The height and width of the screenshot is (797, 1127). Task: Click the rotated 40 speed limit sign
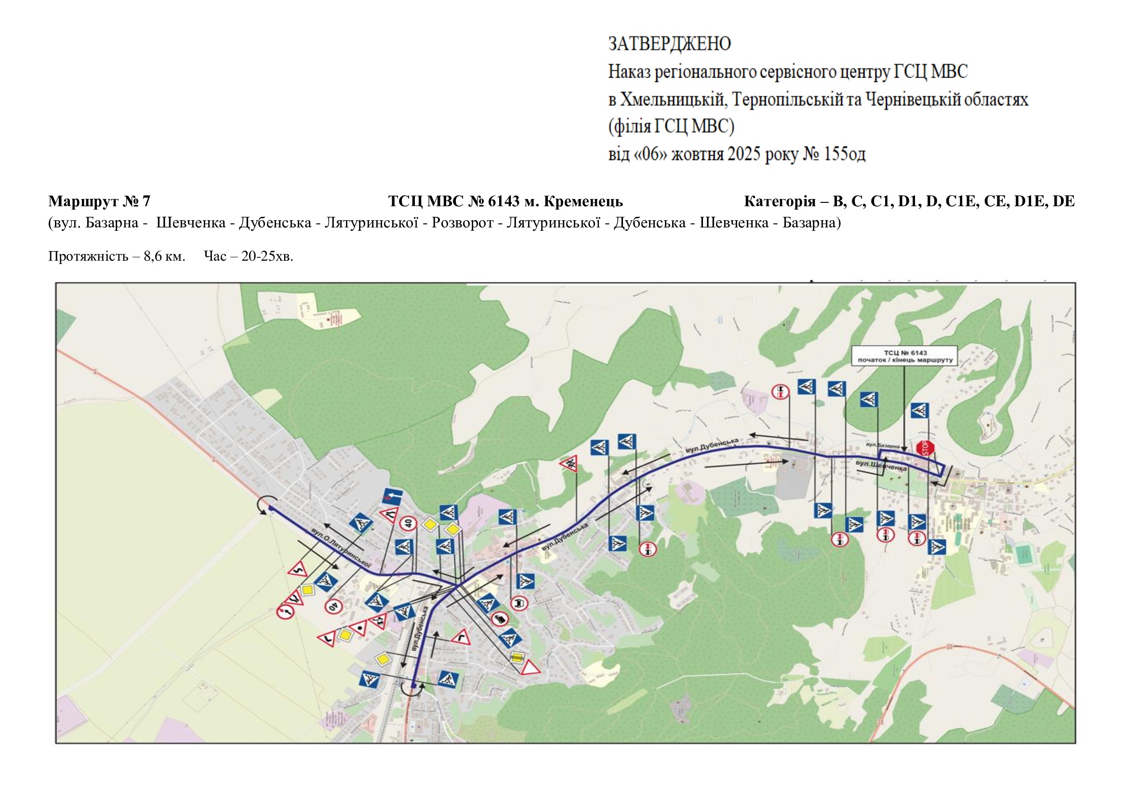pyautogui.click(x=333, y=607)
